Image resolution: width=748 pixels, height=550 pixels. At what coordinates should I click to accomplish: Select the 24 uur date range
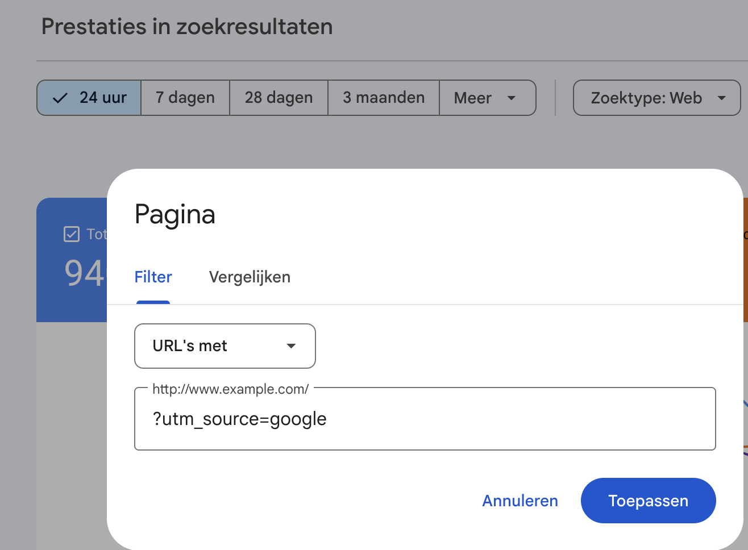pos(89,98)
